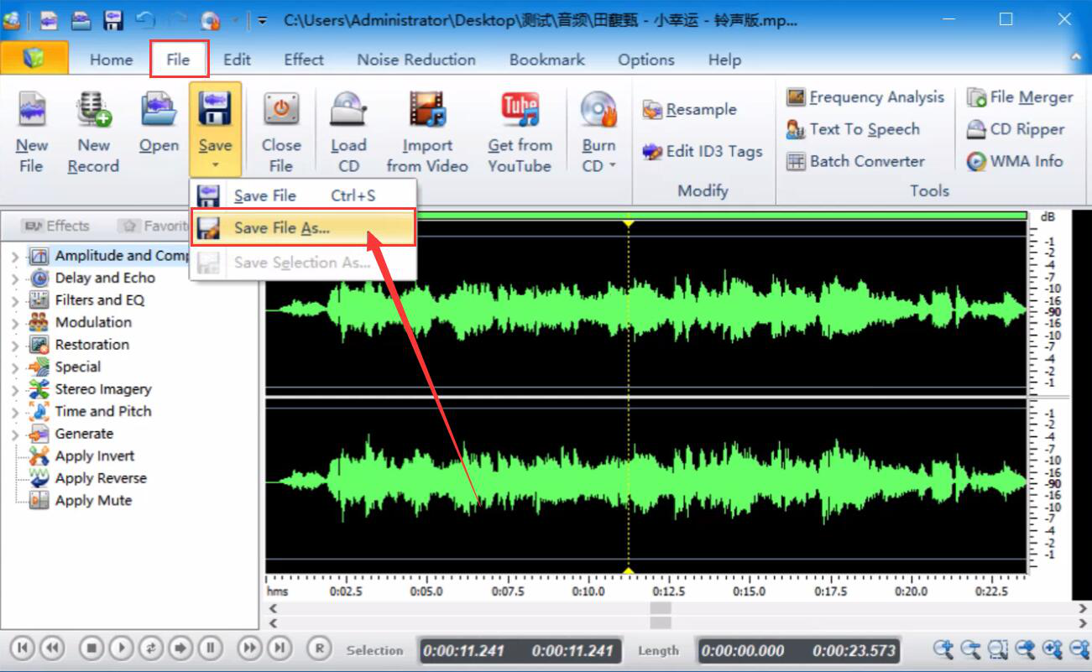Click the vertical zoom in icon
The image size is (1092, 672).
coord(1053,649)
